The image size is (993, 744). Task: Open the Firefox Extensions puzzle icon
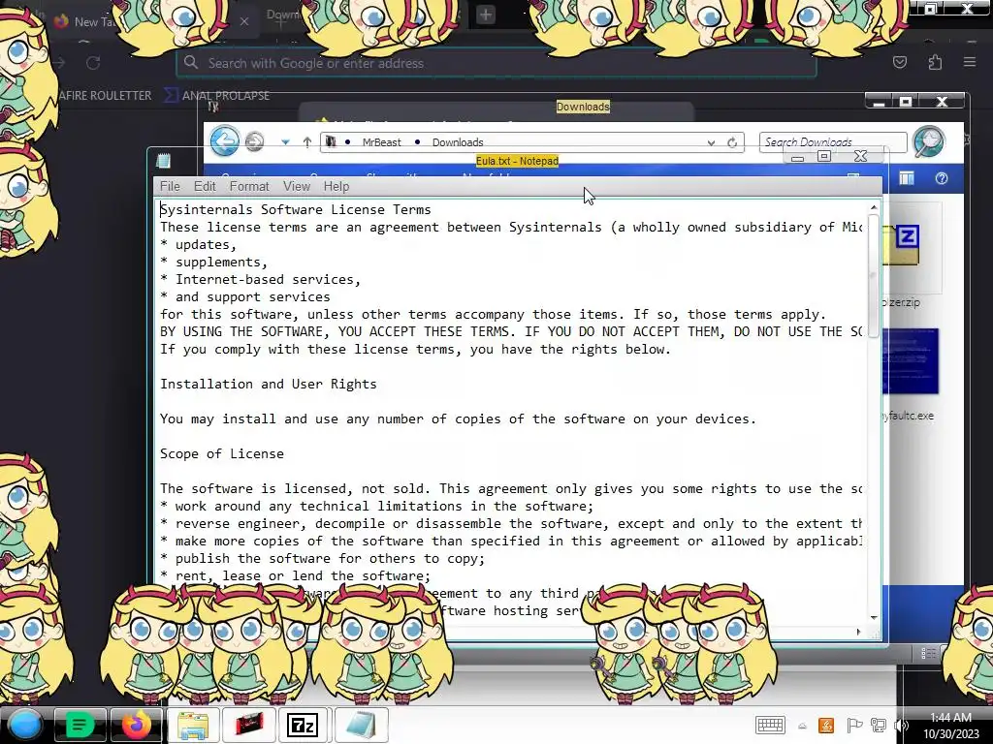[x=935, y=62]
